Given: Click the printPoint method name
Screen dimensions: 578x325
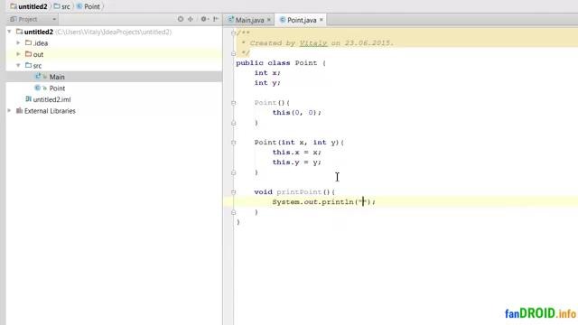Looking at the screenshot, I should point(299,192).
